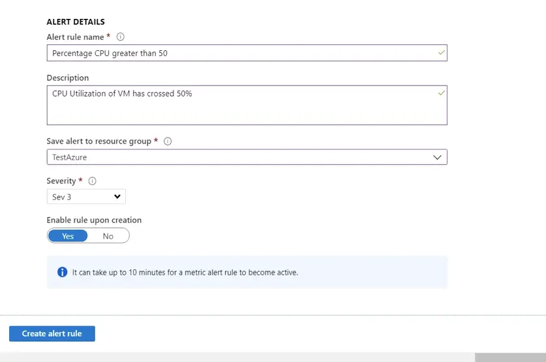Viewport: 546px width, 362px height.
Task: Select No for Enable rule upon creation
Action: point(108,236)
